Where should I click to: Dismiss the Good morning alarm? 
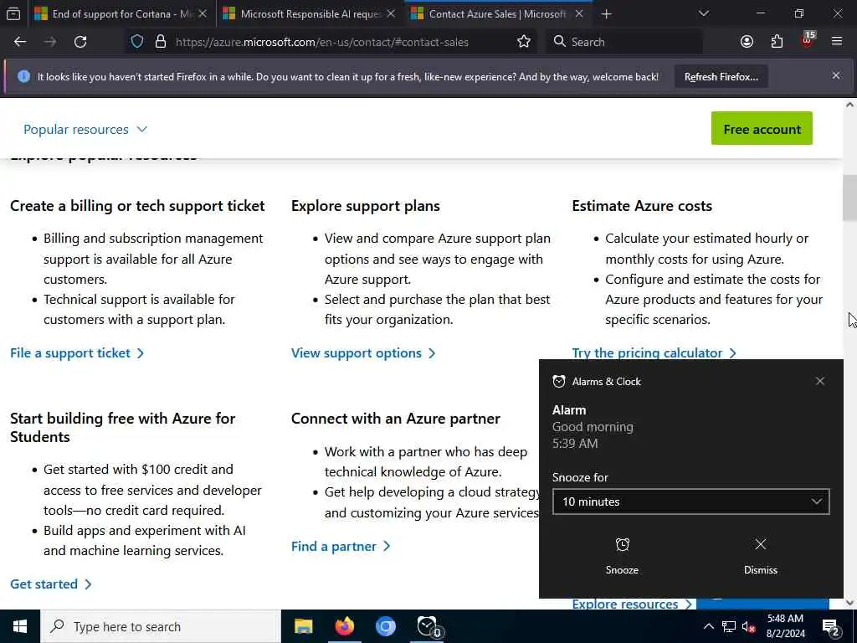(760, 556)
